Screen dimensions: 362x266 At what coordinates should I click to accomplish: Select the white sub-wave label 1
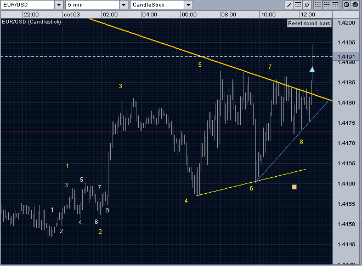[x=52, y=210]
